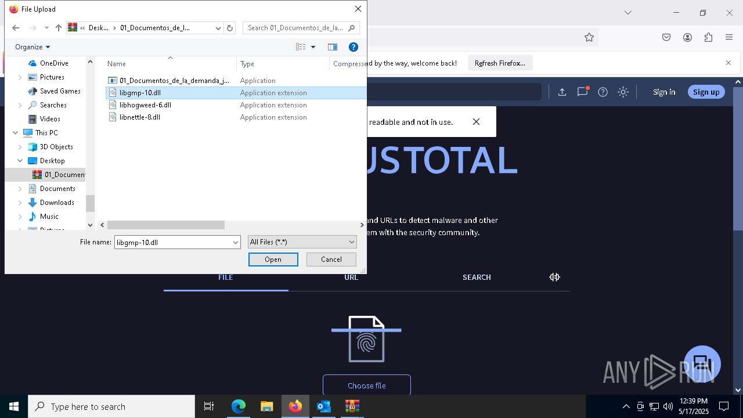Click the File name text field
Viewport: 743px width, 418px height.
172,242
